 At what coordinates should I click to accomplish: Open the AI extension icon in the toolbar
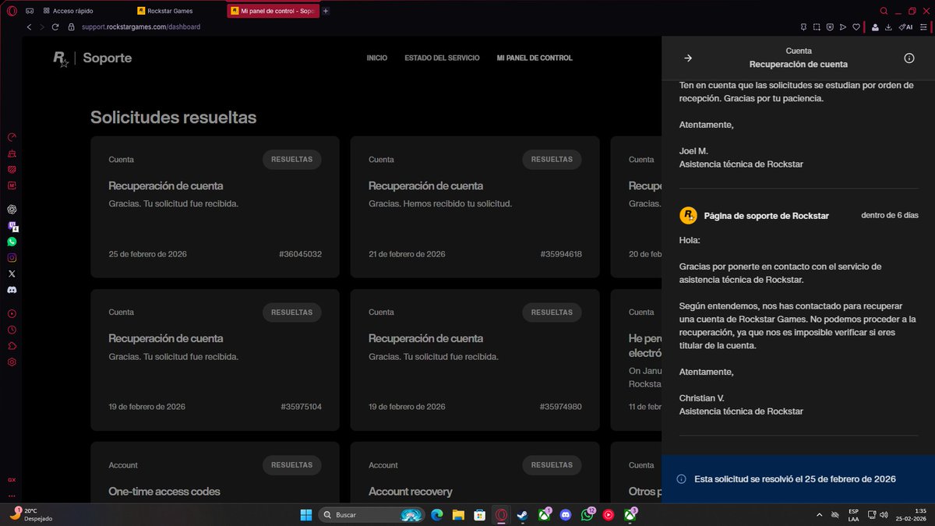click(905, 26)
